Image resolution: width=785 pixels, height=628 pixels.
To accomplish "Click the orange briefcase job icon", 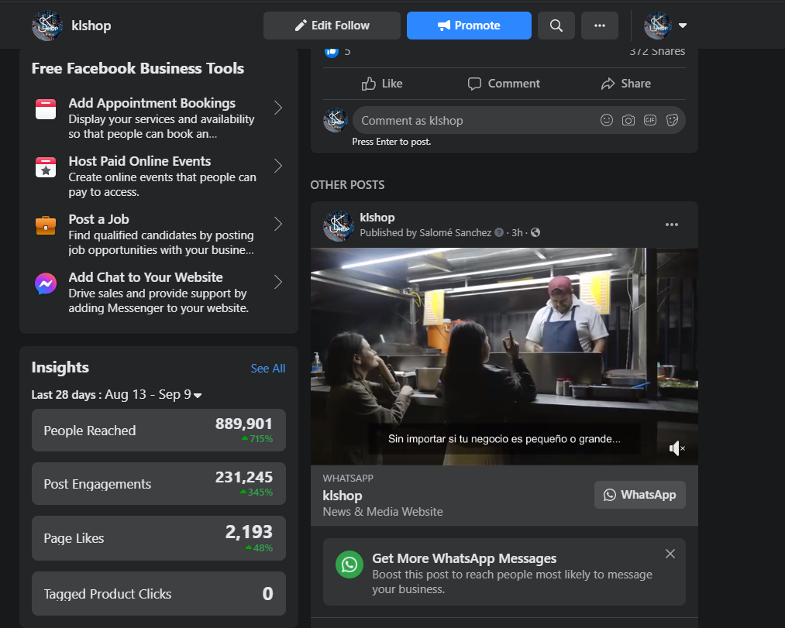I will pos(46,225).
